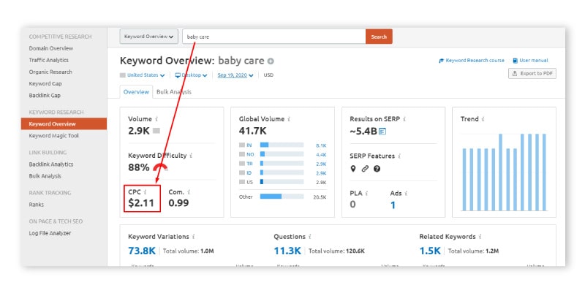The width and height of the screenshot is (585, 293).
Task: Click the plus icon next to baby care
Action: pyautogui.click(x=271, y=61)
